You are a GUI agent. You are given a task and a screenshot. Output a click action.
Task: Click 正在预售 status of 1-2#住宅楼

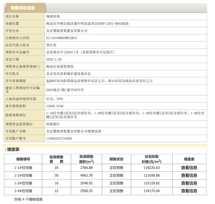(116, 175)
